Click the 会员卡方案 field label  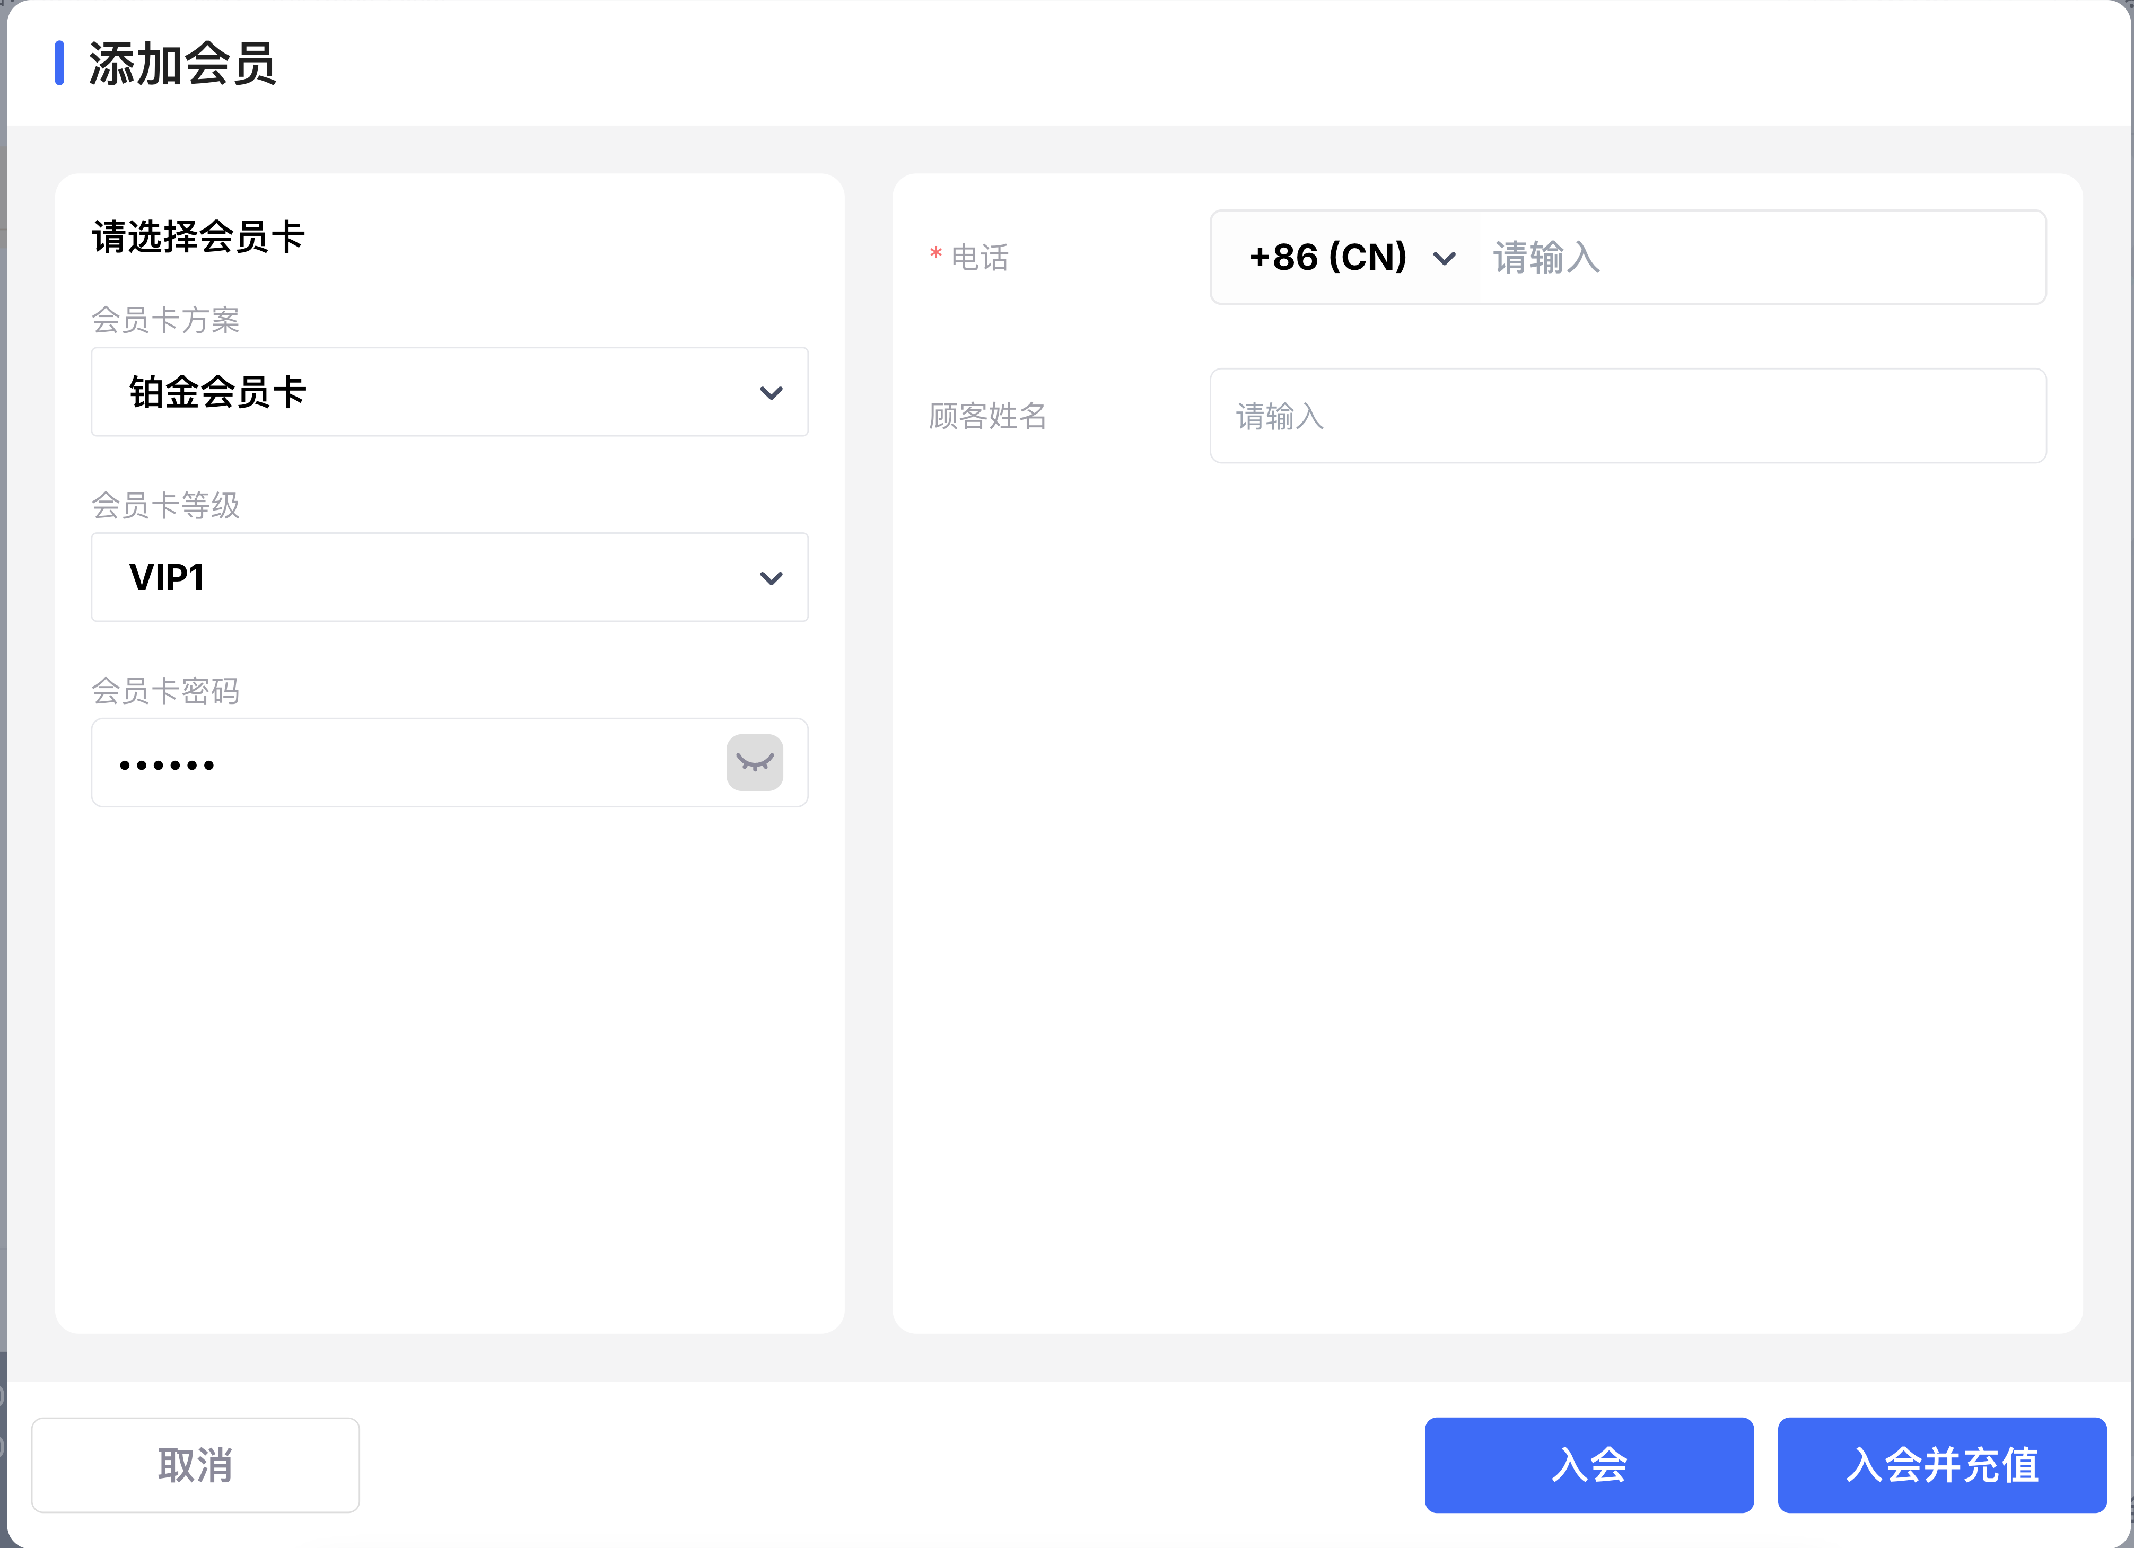165,320
